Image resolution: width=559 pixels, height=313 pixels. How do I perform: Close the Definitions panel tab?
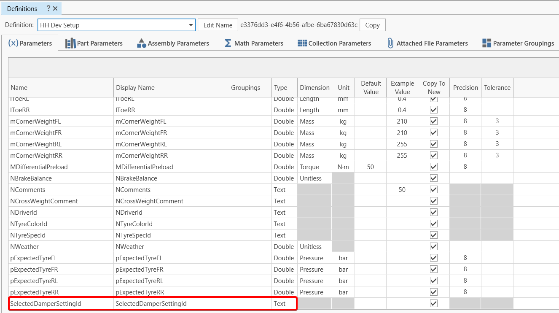point(55,8)
